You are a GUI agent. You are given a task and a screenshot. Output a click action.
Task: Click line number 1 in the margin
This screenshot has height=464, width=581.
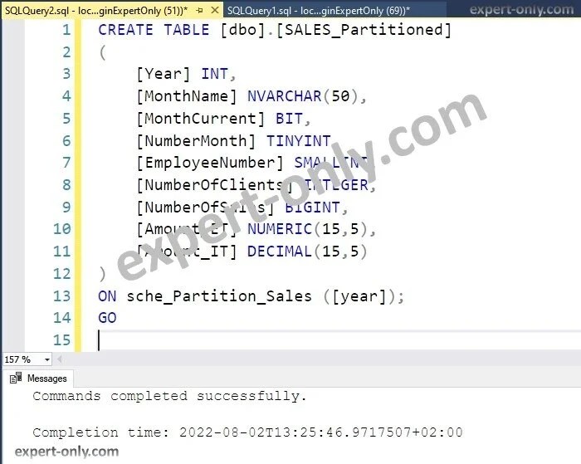click(66, 30)
